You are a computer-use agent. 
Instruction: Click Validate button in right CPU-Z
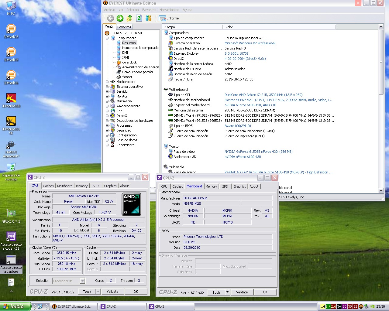(x=242, y=292)
